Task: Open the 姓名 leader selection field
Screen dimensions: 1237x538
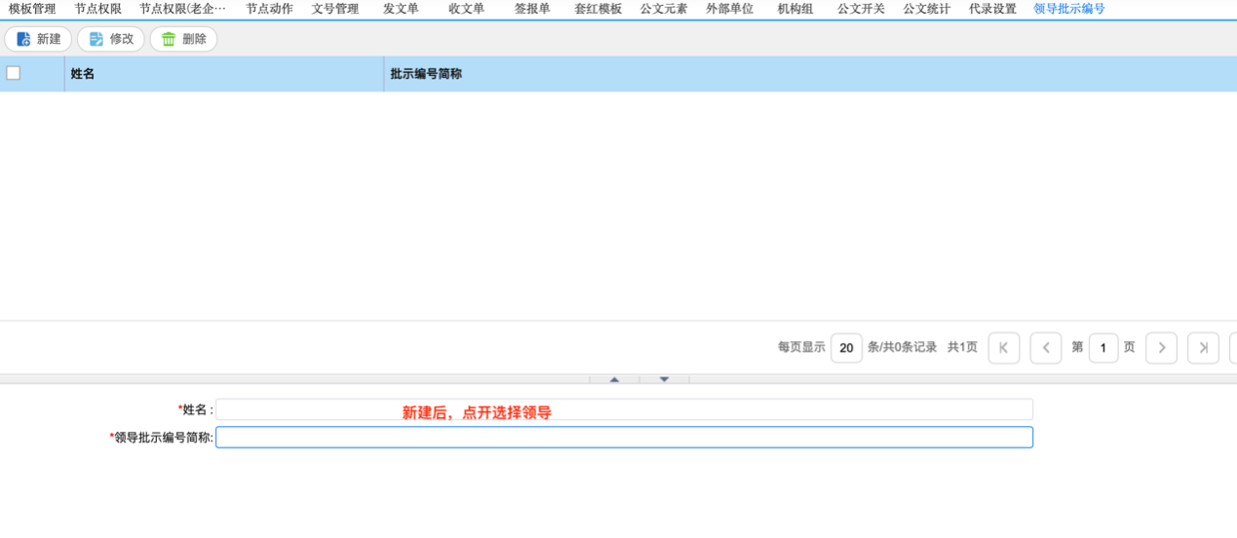Action: point(624,409)
